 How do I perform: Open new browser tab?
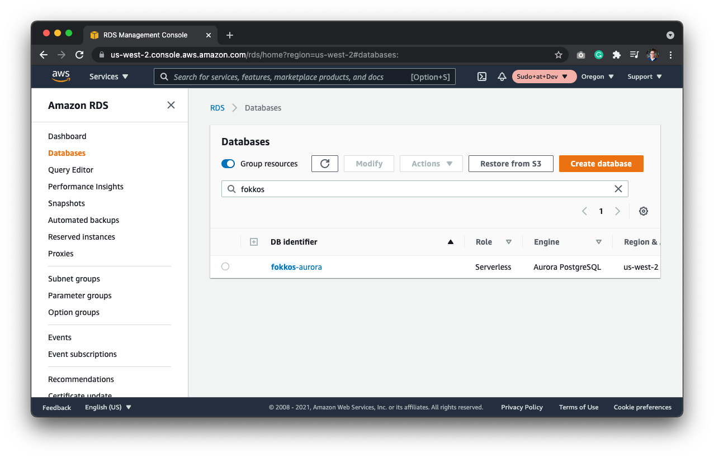pyautogui.click(x=230, y=35)
